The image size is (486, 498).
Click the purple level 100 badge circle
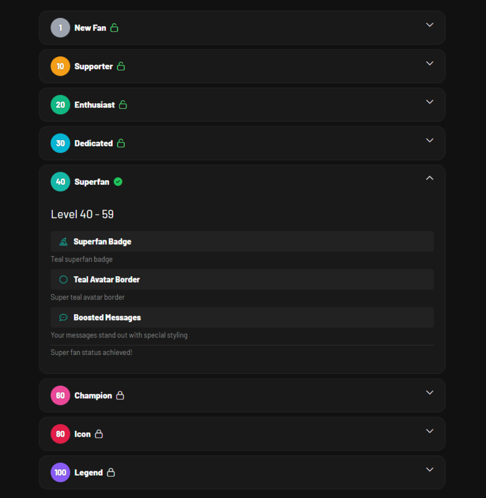point(60,472)
